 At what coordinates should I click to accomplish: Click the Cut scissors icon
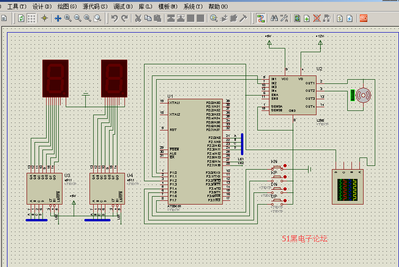click(138, 18)
